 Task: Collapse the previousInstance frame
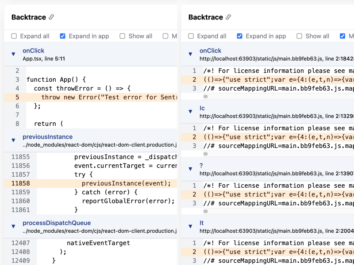[x=13, y=140]
